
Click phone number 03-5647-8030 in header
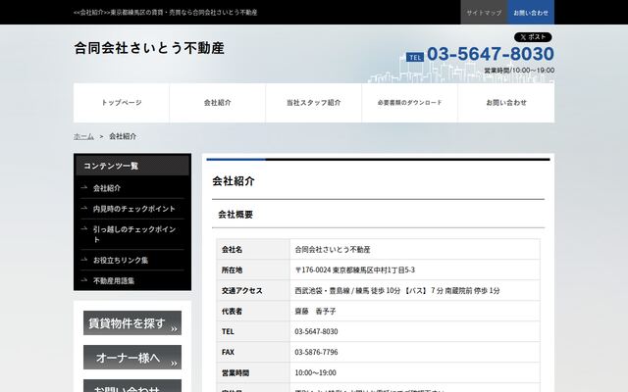[x=491, y=54]
